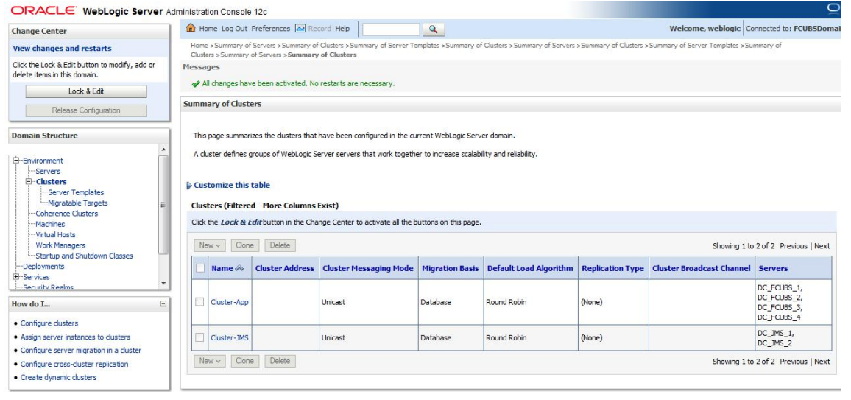Open Configure cross-cluster replication link
This screenshot has height=400, width=851.
(x=74, y=364)
